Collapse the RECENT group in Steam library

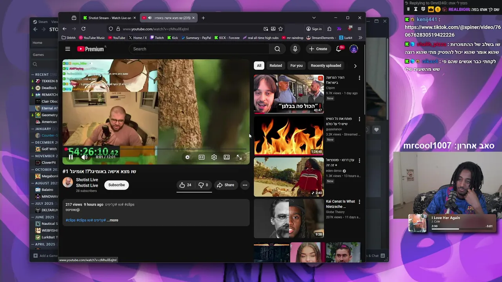click(x=33, y=74)
